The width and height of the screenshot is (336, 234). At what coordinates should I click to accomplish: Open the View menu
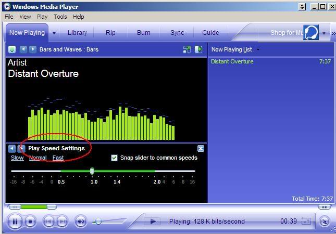tap(25, 17)
